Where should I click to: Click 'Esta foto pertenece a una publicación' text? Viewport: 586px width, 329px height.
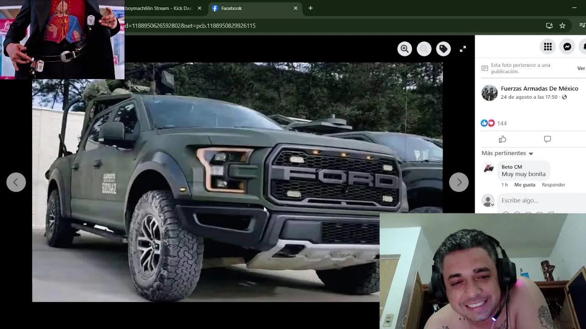pos(521,68)
